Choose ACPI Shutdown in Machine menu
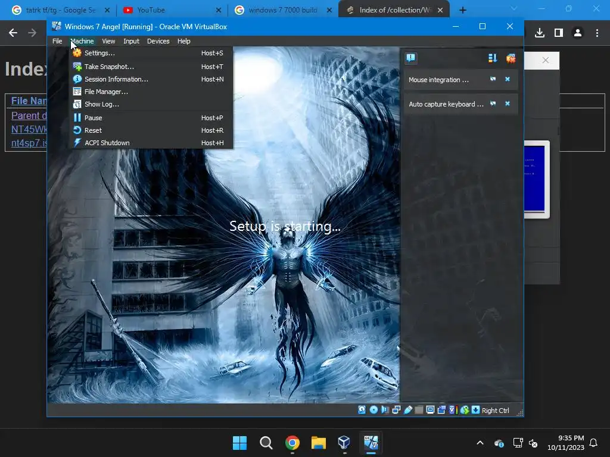 151,143
